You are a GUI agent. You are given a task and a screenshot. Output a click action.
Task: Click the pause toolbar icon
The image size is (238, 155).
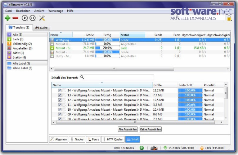(x=33, y=18)
